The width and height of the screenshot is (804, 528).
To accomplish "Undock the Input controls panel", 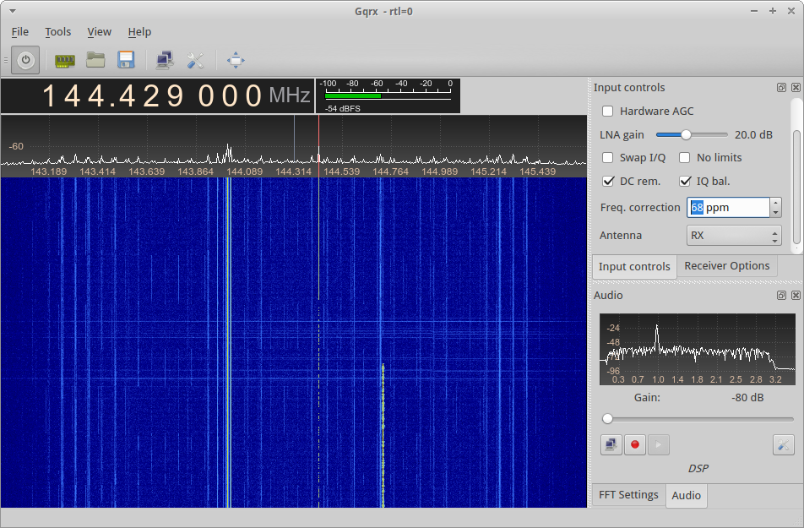I will click(x=781, y=88).
